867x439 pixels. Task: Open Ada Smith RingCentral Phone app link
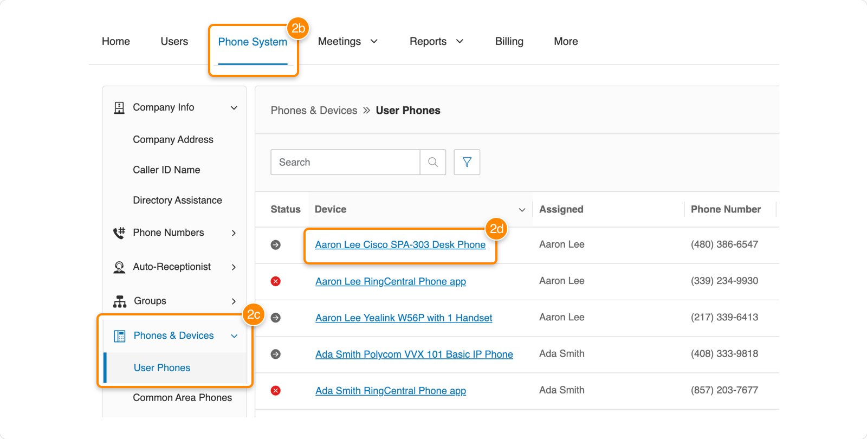click(390, 391)
